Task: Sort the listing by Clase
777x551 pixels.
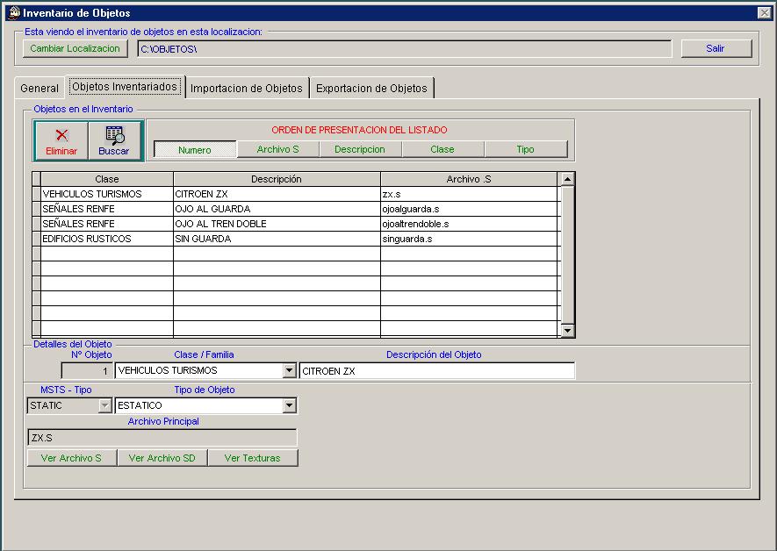Action: click(443, 149)
